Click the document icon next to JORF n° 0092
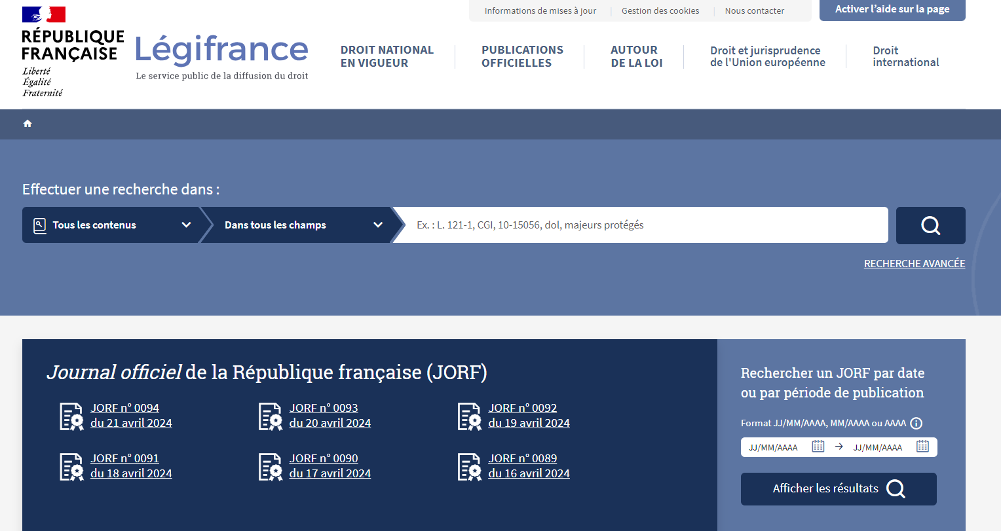 pyautogui.click(x=470, y=416)
